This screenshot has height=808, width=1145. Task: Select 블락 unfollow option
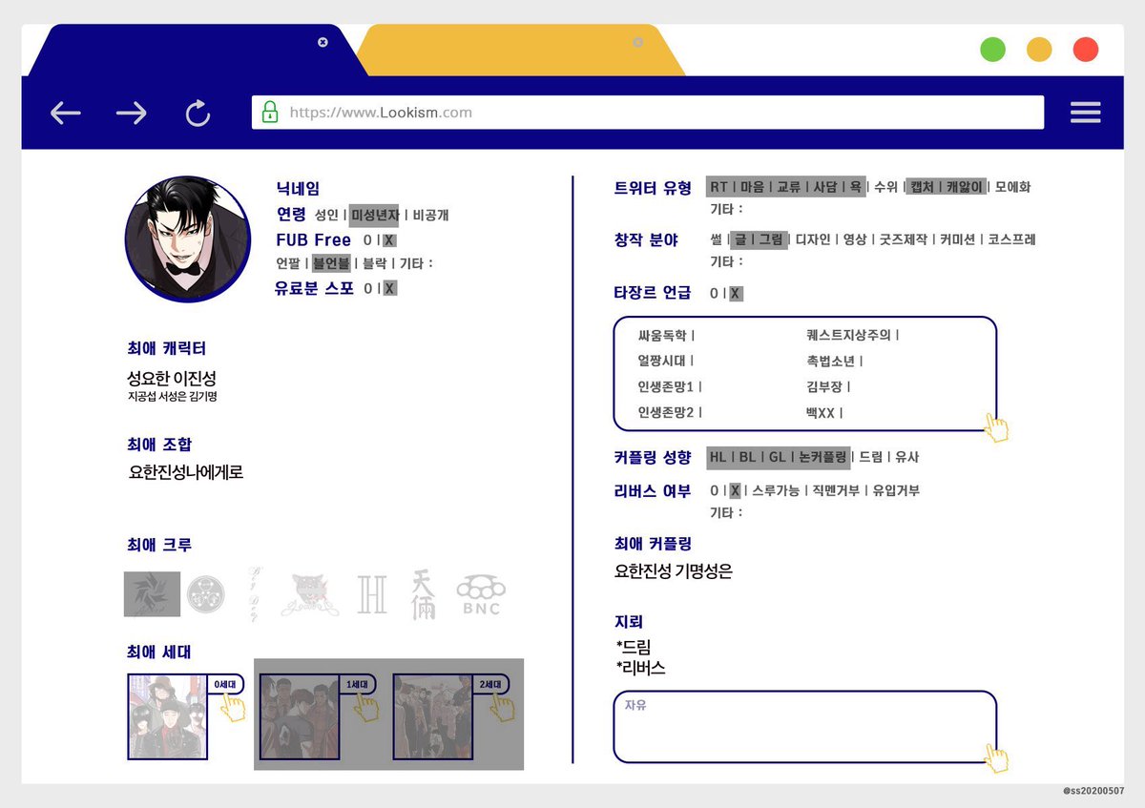click(x=375, y=263)
